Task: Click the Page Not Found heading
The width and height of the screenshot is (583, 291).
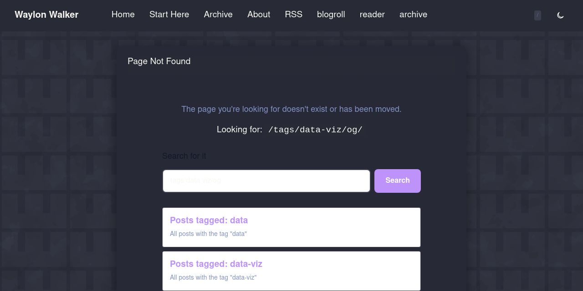Action: [x=159, y=61]
